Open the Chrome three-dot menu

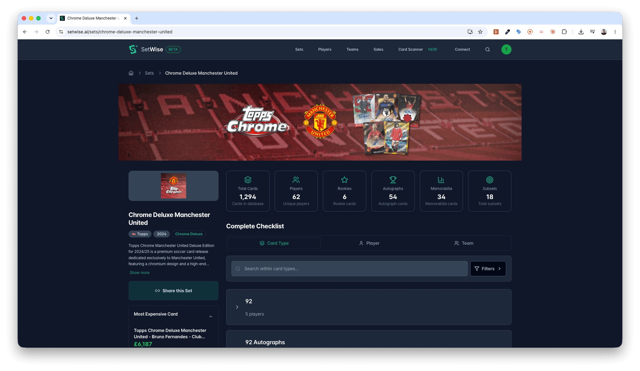pyautogui.click(x=615, y=32)
